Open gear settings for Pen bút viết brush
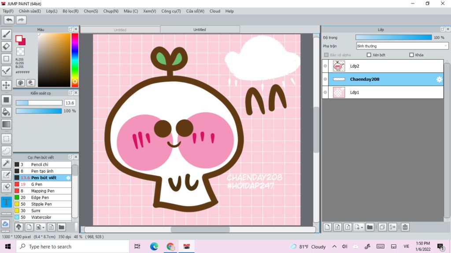Viewport: 451px width, 253px height. pos(68,178)
